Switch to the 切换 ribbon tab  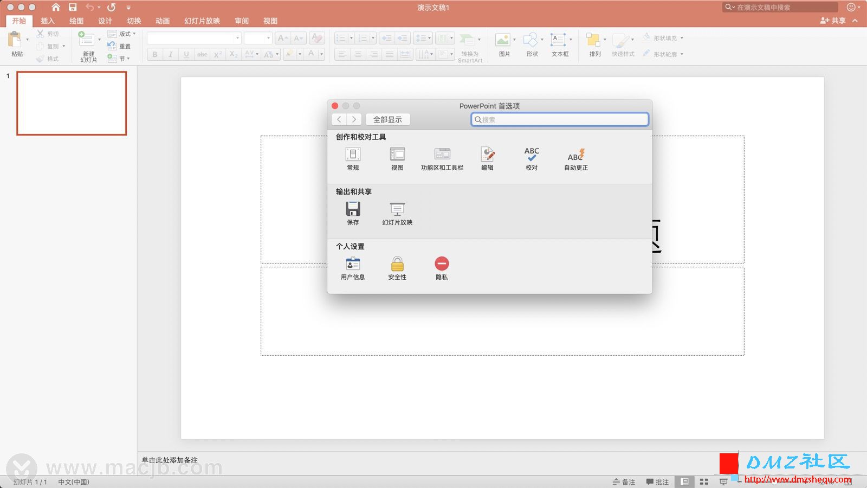tap(134, 21)
